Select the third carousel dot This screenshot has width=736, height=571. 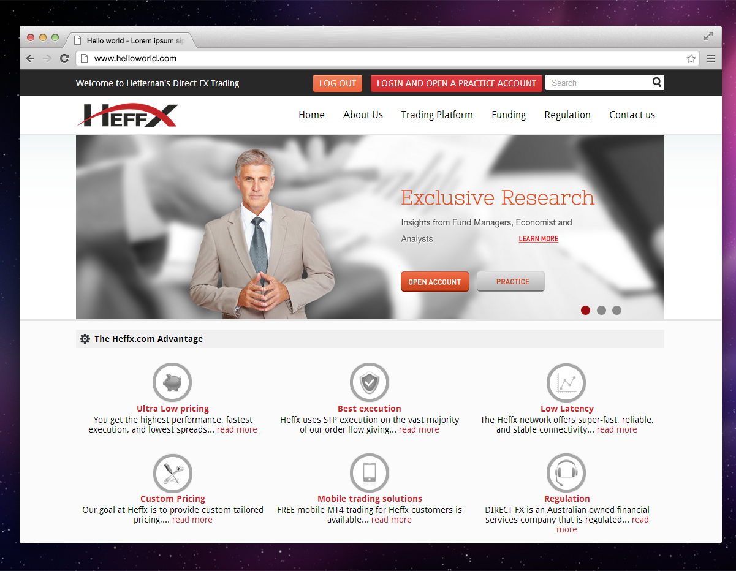point(616,310)
